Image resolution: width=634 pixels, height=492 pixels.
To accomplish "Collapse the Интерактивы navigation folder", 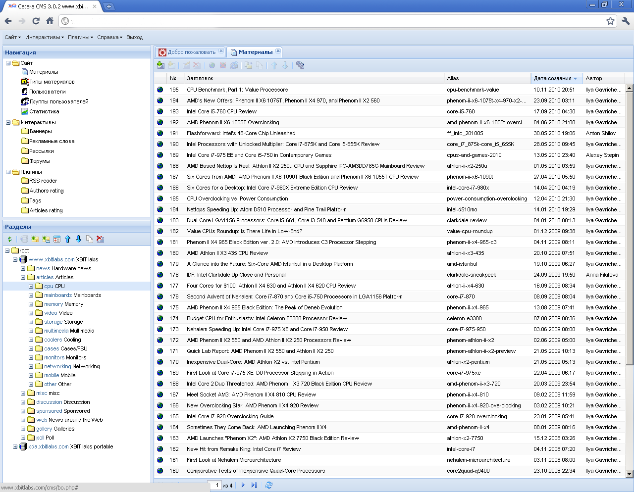I will 8,122.
